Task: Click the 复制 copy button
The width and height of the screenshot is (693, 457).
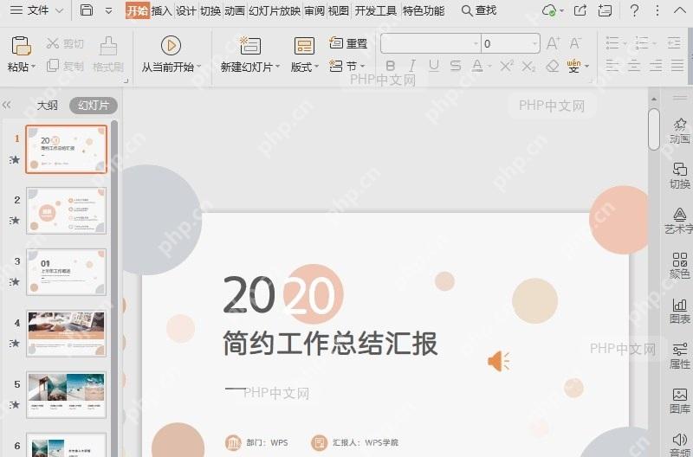Action: [x=64, y=67]
